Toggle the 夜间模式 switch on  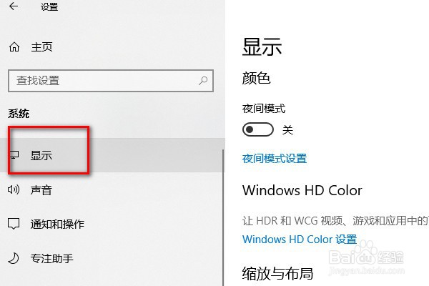[257, 129]
